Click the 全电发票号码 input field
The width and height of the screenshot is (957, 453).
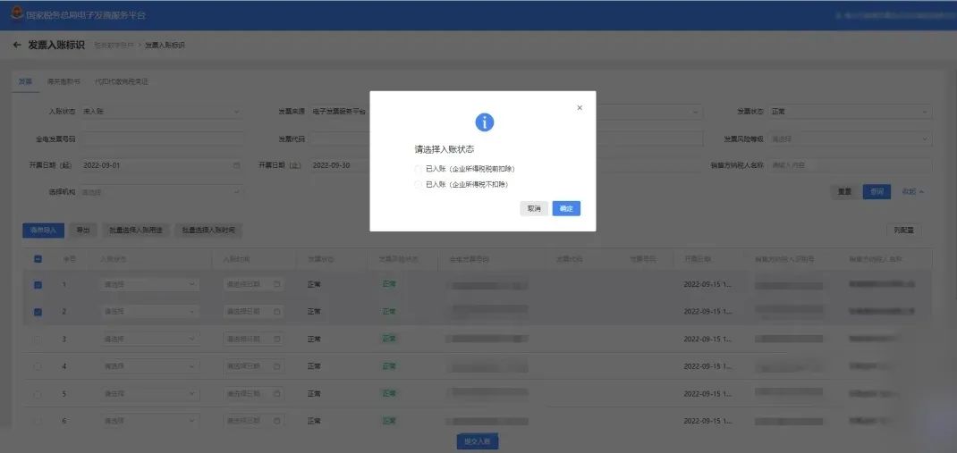point(161,139)
